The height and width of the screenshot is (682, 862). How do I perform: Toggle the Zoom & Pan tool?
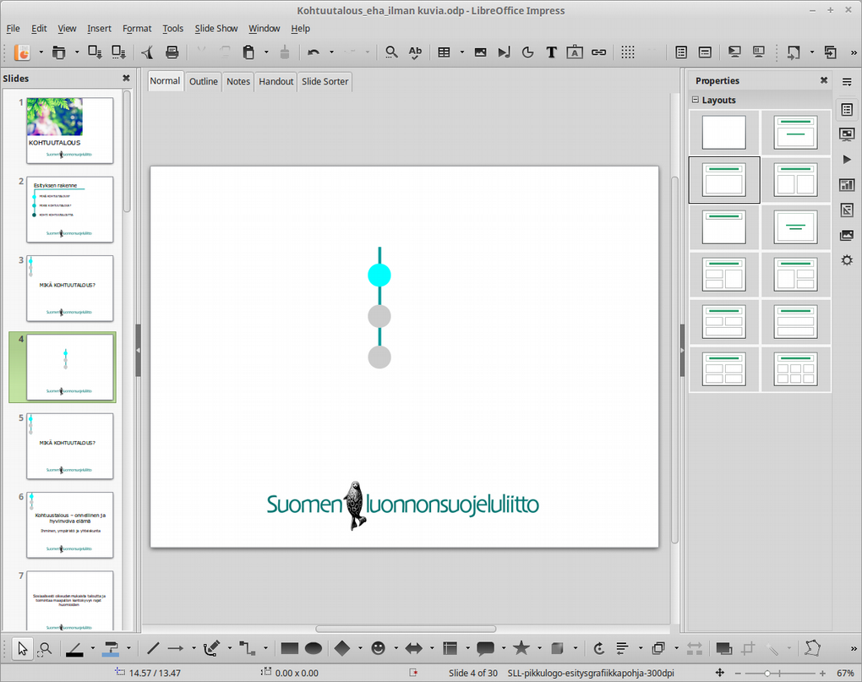tap(45, 648)
